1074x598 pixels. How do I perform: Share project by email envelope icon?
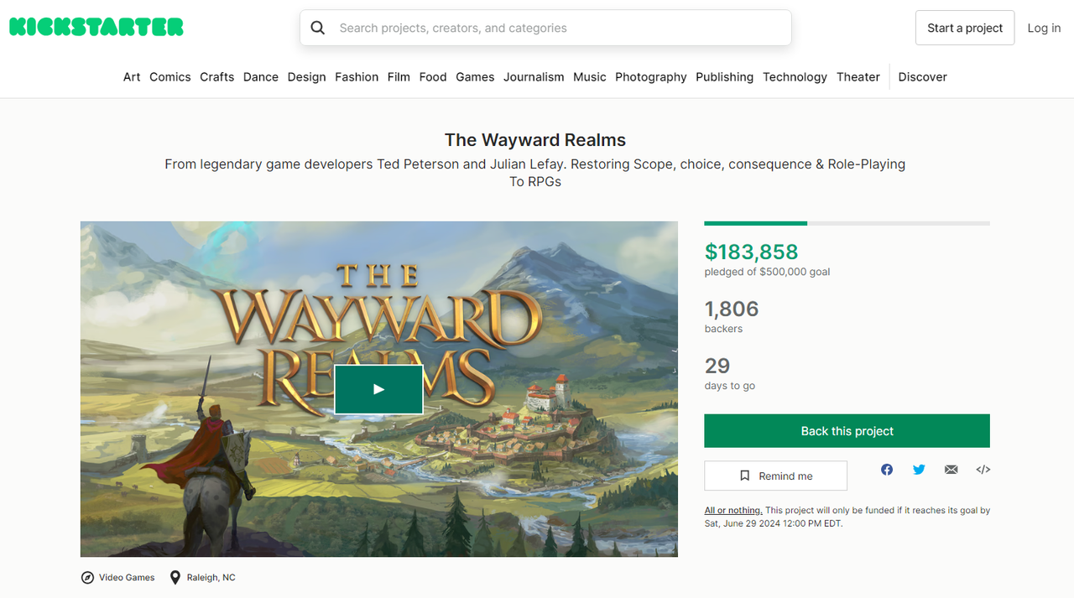coord(951,470)
